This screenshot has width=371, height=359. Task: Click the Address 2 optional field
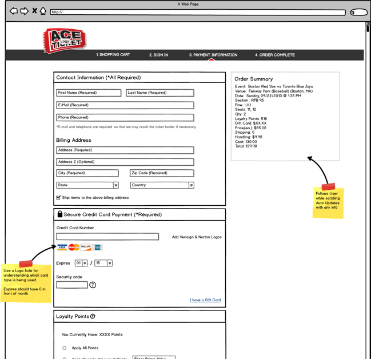pos(125,162)
